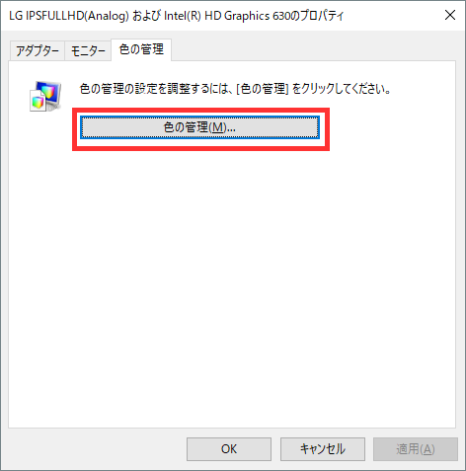Image resolution: width=466 pixels, height=471 pixels.
Task: Open the Monitor properties tab
Action: [x=88, y=51]
